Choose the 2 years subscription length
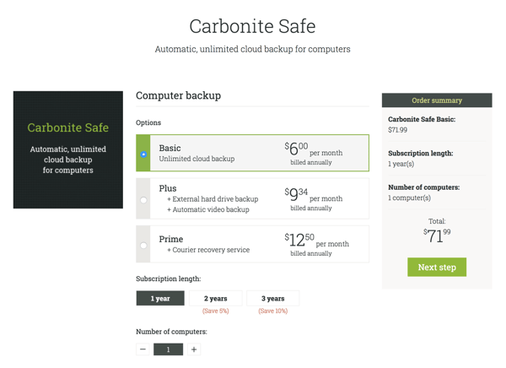The image size is (506, 368). point(216,298)
